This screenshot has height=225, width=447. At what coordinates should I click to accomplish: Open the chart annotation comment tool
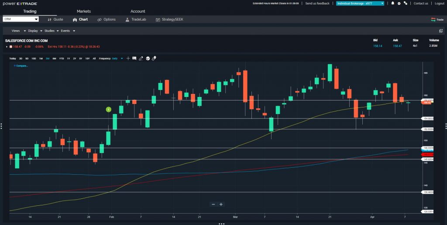134,59
